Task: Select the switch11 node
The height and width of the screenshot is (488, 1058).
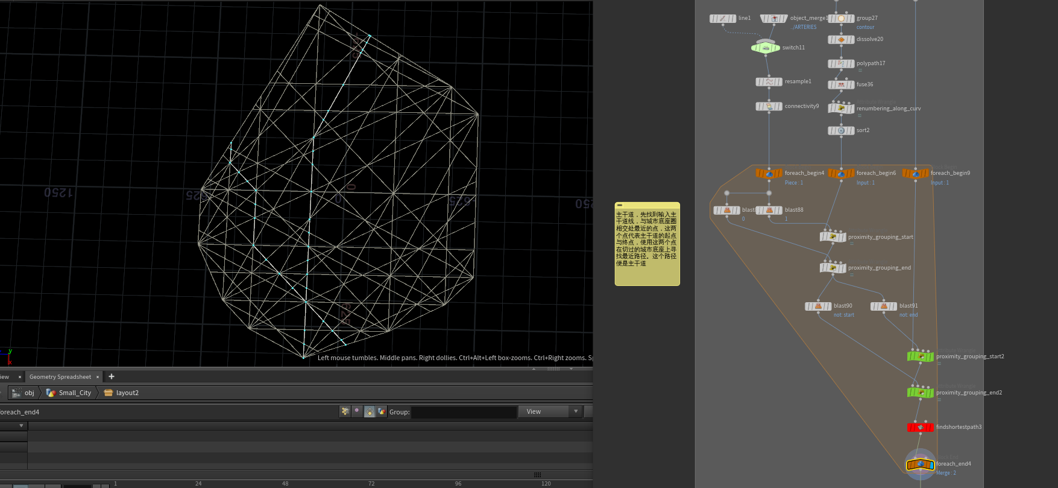Action: [x=766, y=48]
